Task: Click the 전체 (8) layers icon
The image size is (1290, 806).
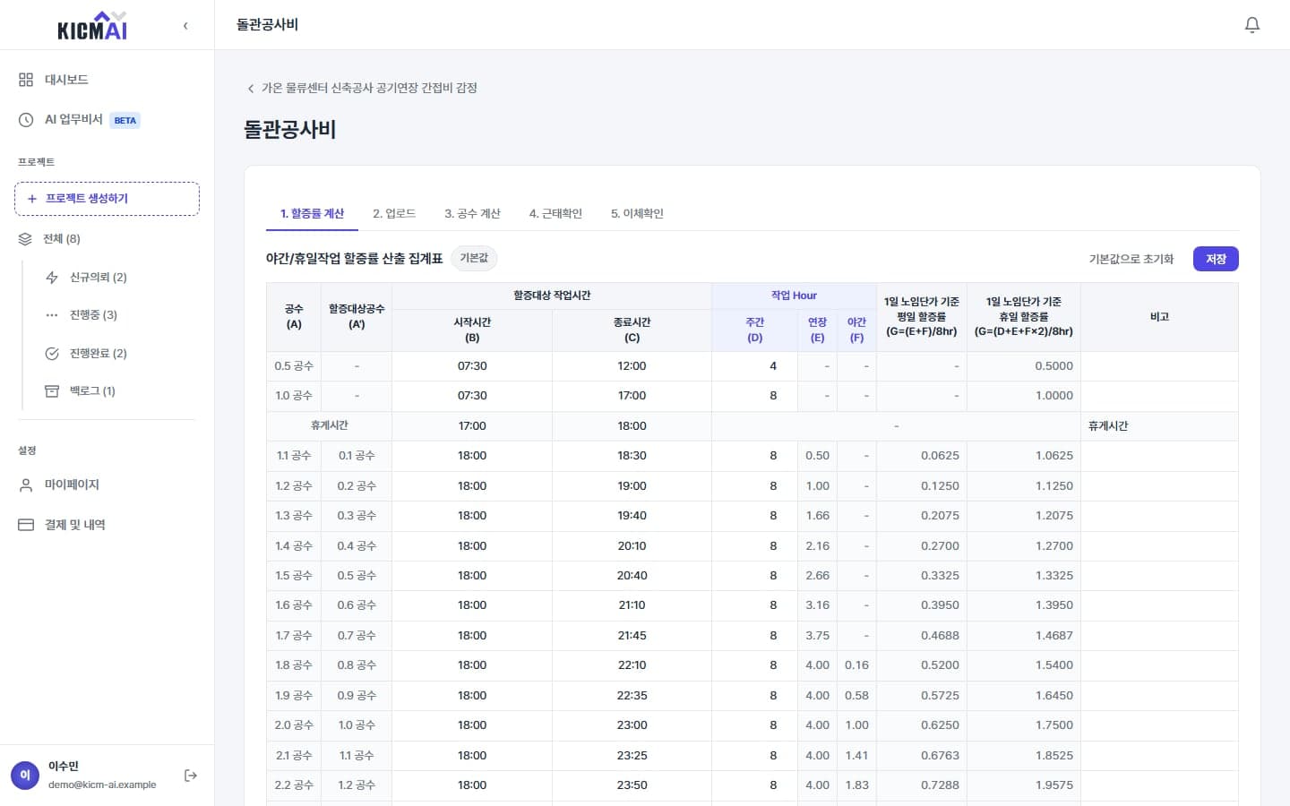Action: (x=25, y=239)
